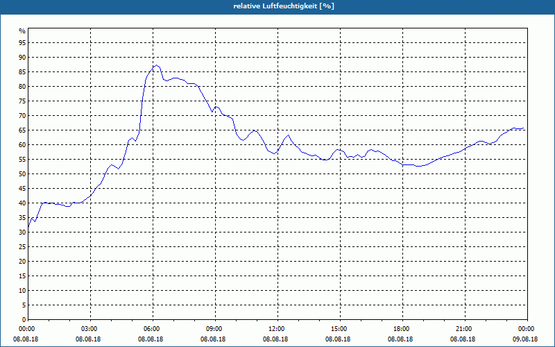Select the "95" y-axis label
The height and width of the screenshot is (347, 555).
tap(22, 43)
